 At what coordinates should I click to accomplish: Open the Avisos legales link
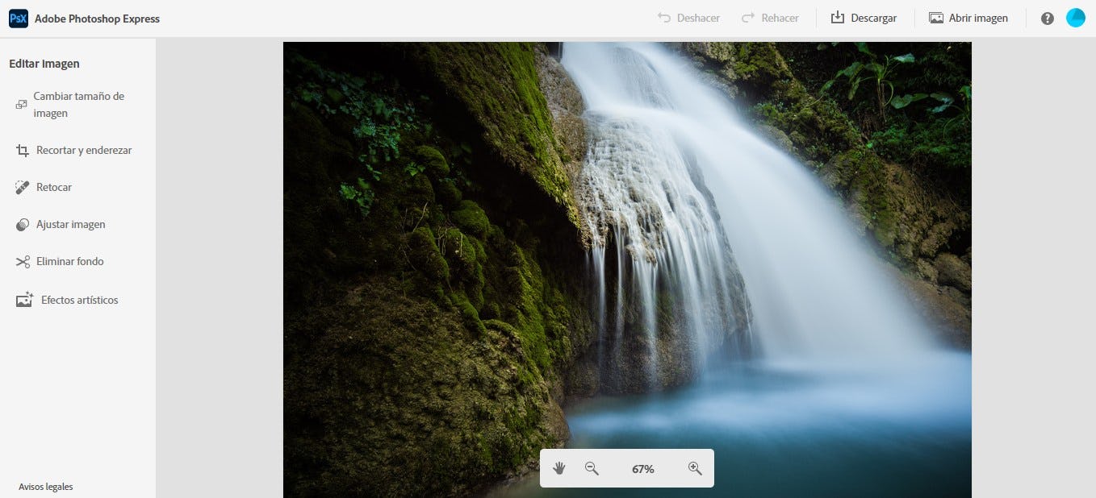click(x=46, y=487)
